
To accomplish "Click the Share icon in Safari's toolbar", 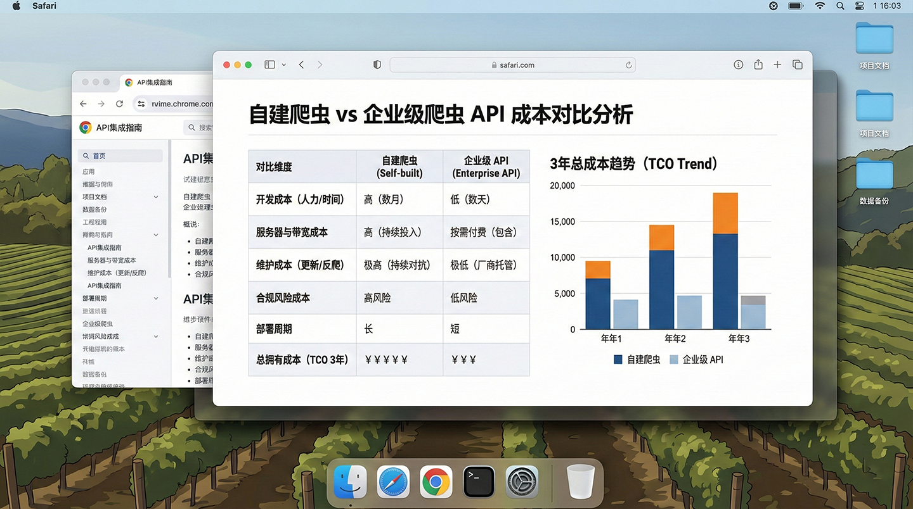I will tap(758, 64).
